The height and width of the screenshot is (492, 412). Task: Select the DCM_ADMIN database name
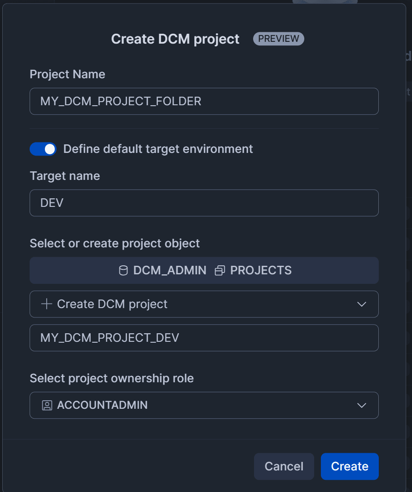pos(170,270)
